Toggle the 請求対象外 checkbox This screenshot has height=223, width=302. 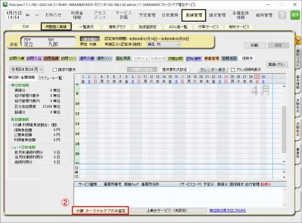click(55, 69)
